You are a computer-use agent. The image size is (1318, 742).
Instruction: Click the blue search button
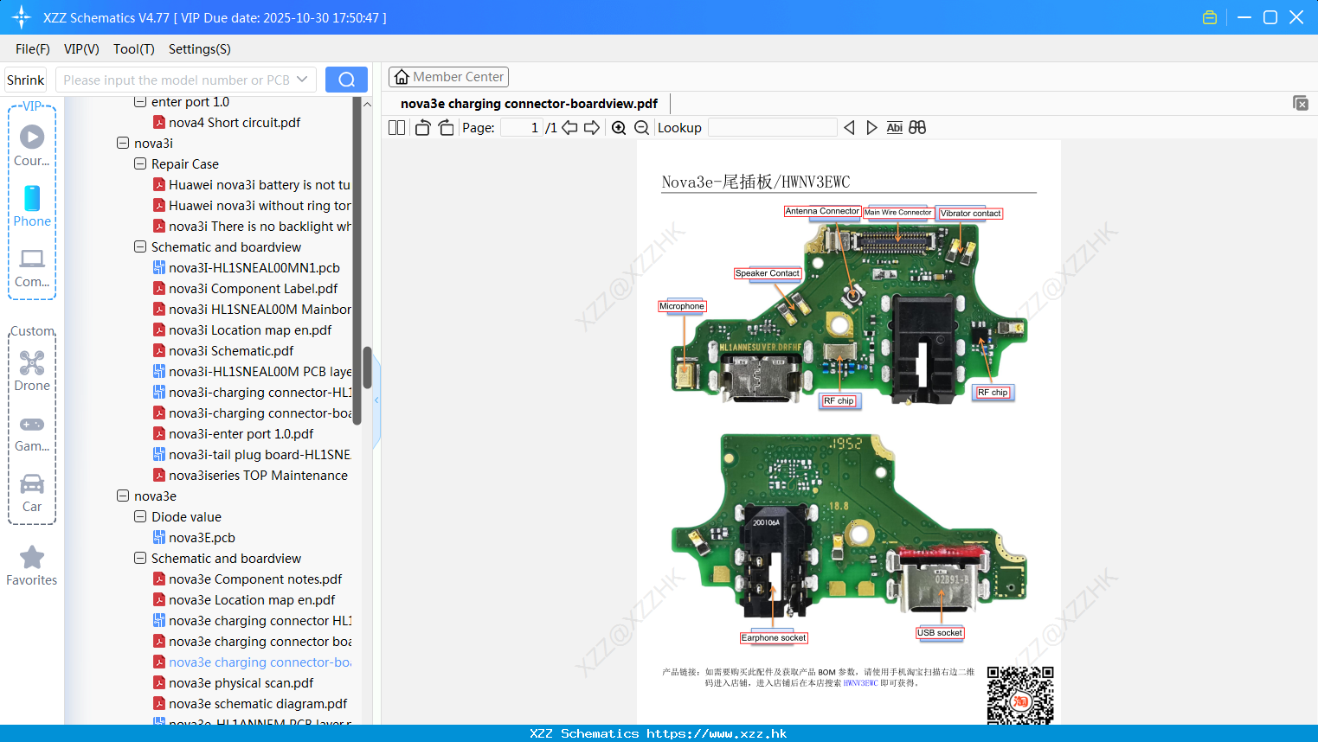[x=346, y=80]
